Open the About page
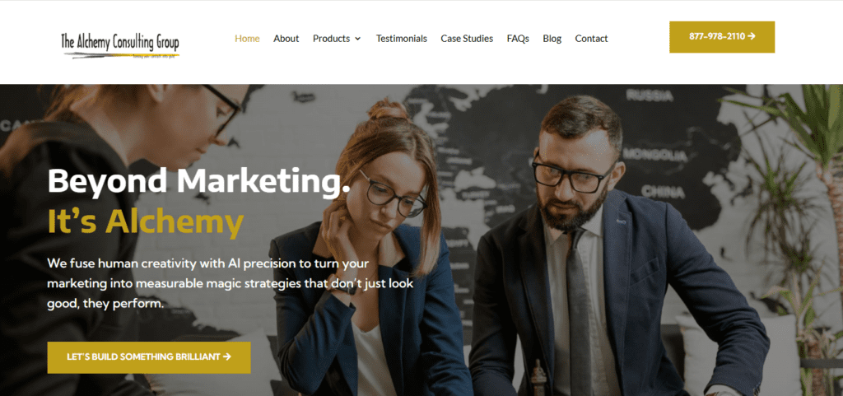This screenshot has height=396, width=843. (x=286, y=39)
